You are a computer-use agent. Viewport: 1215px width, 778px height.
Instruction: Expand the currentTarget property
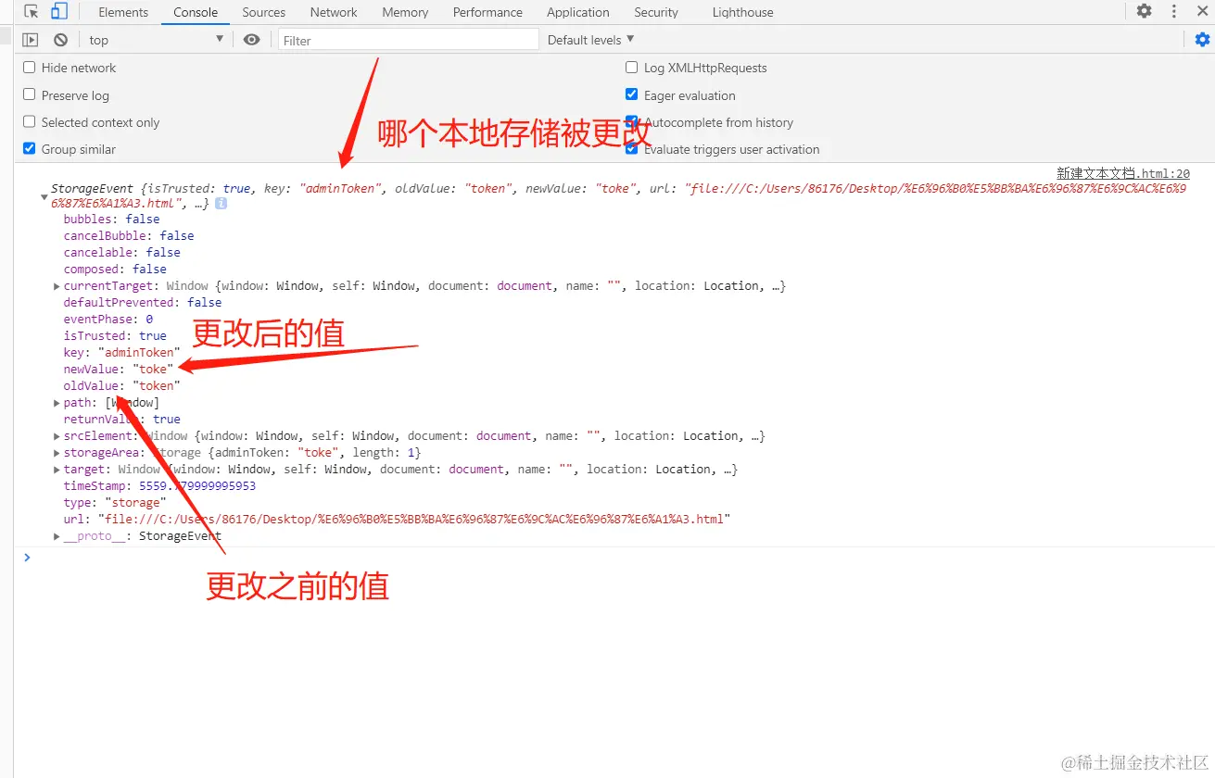pos(57,286)
